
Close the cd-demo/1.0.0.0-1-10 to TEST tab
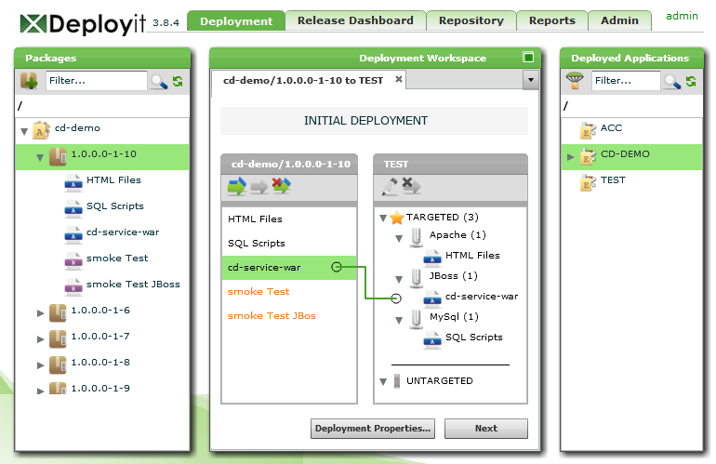coord(399,80)
